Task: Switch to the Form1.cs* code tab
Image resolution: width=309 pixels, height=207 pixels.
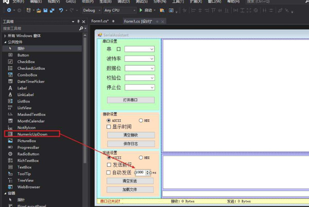Action: pos(100,21)
